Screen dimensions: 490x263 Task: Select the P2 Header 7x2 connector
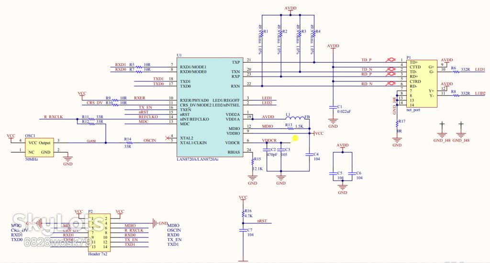pos(99,233)
